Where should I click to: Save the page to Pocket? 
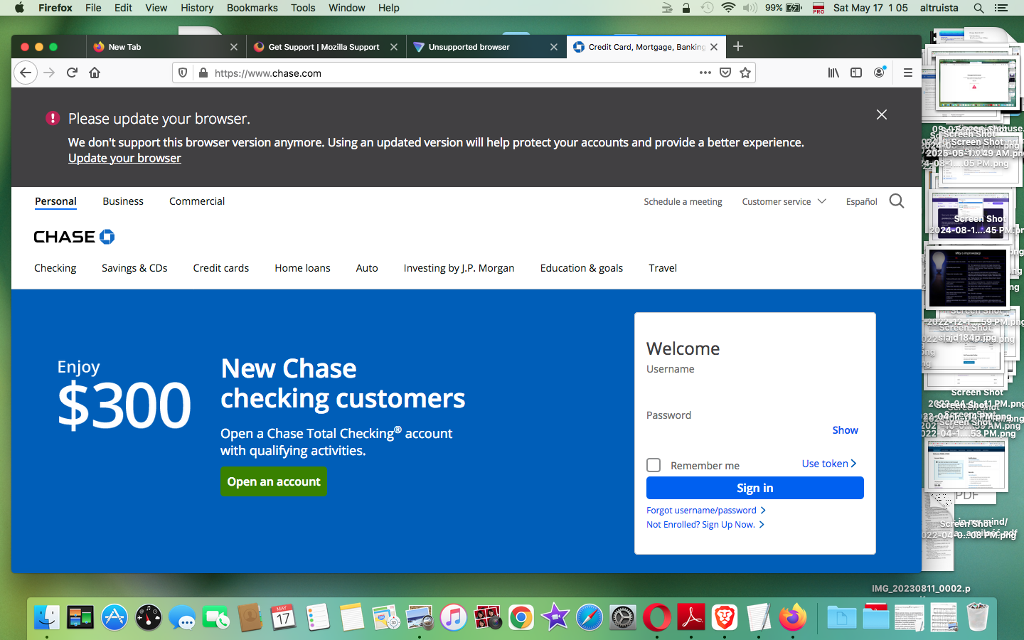[725, 73]
